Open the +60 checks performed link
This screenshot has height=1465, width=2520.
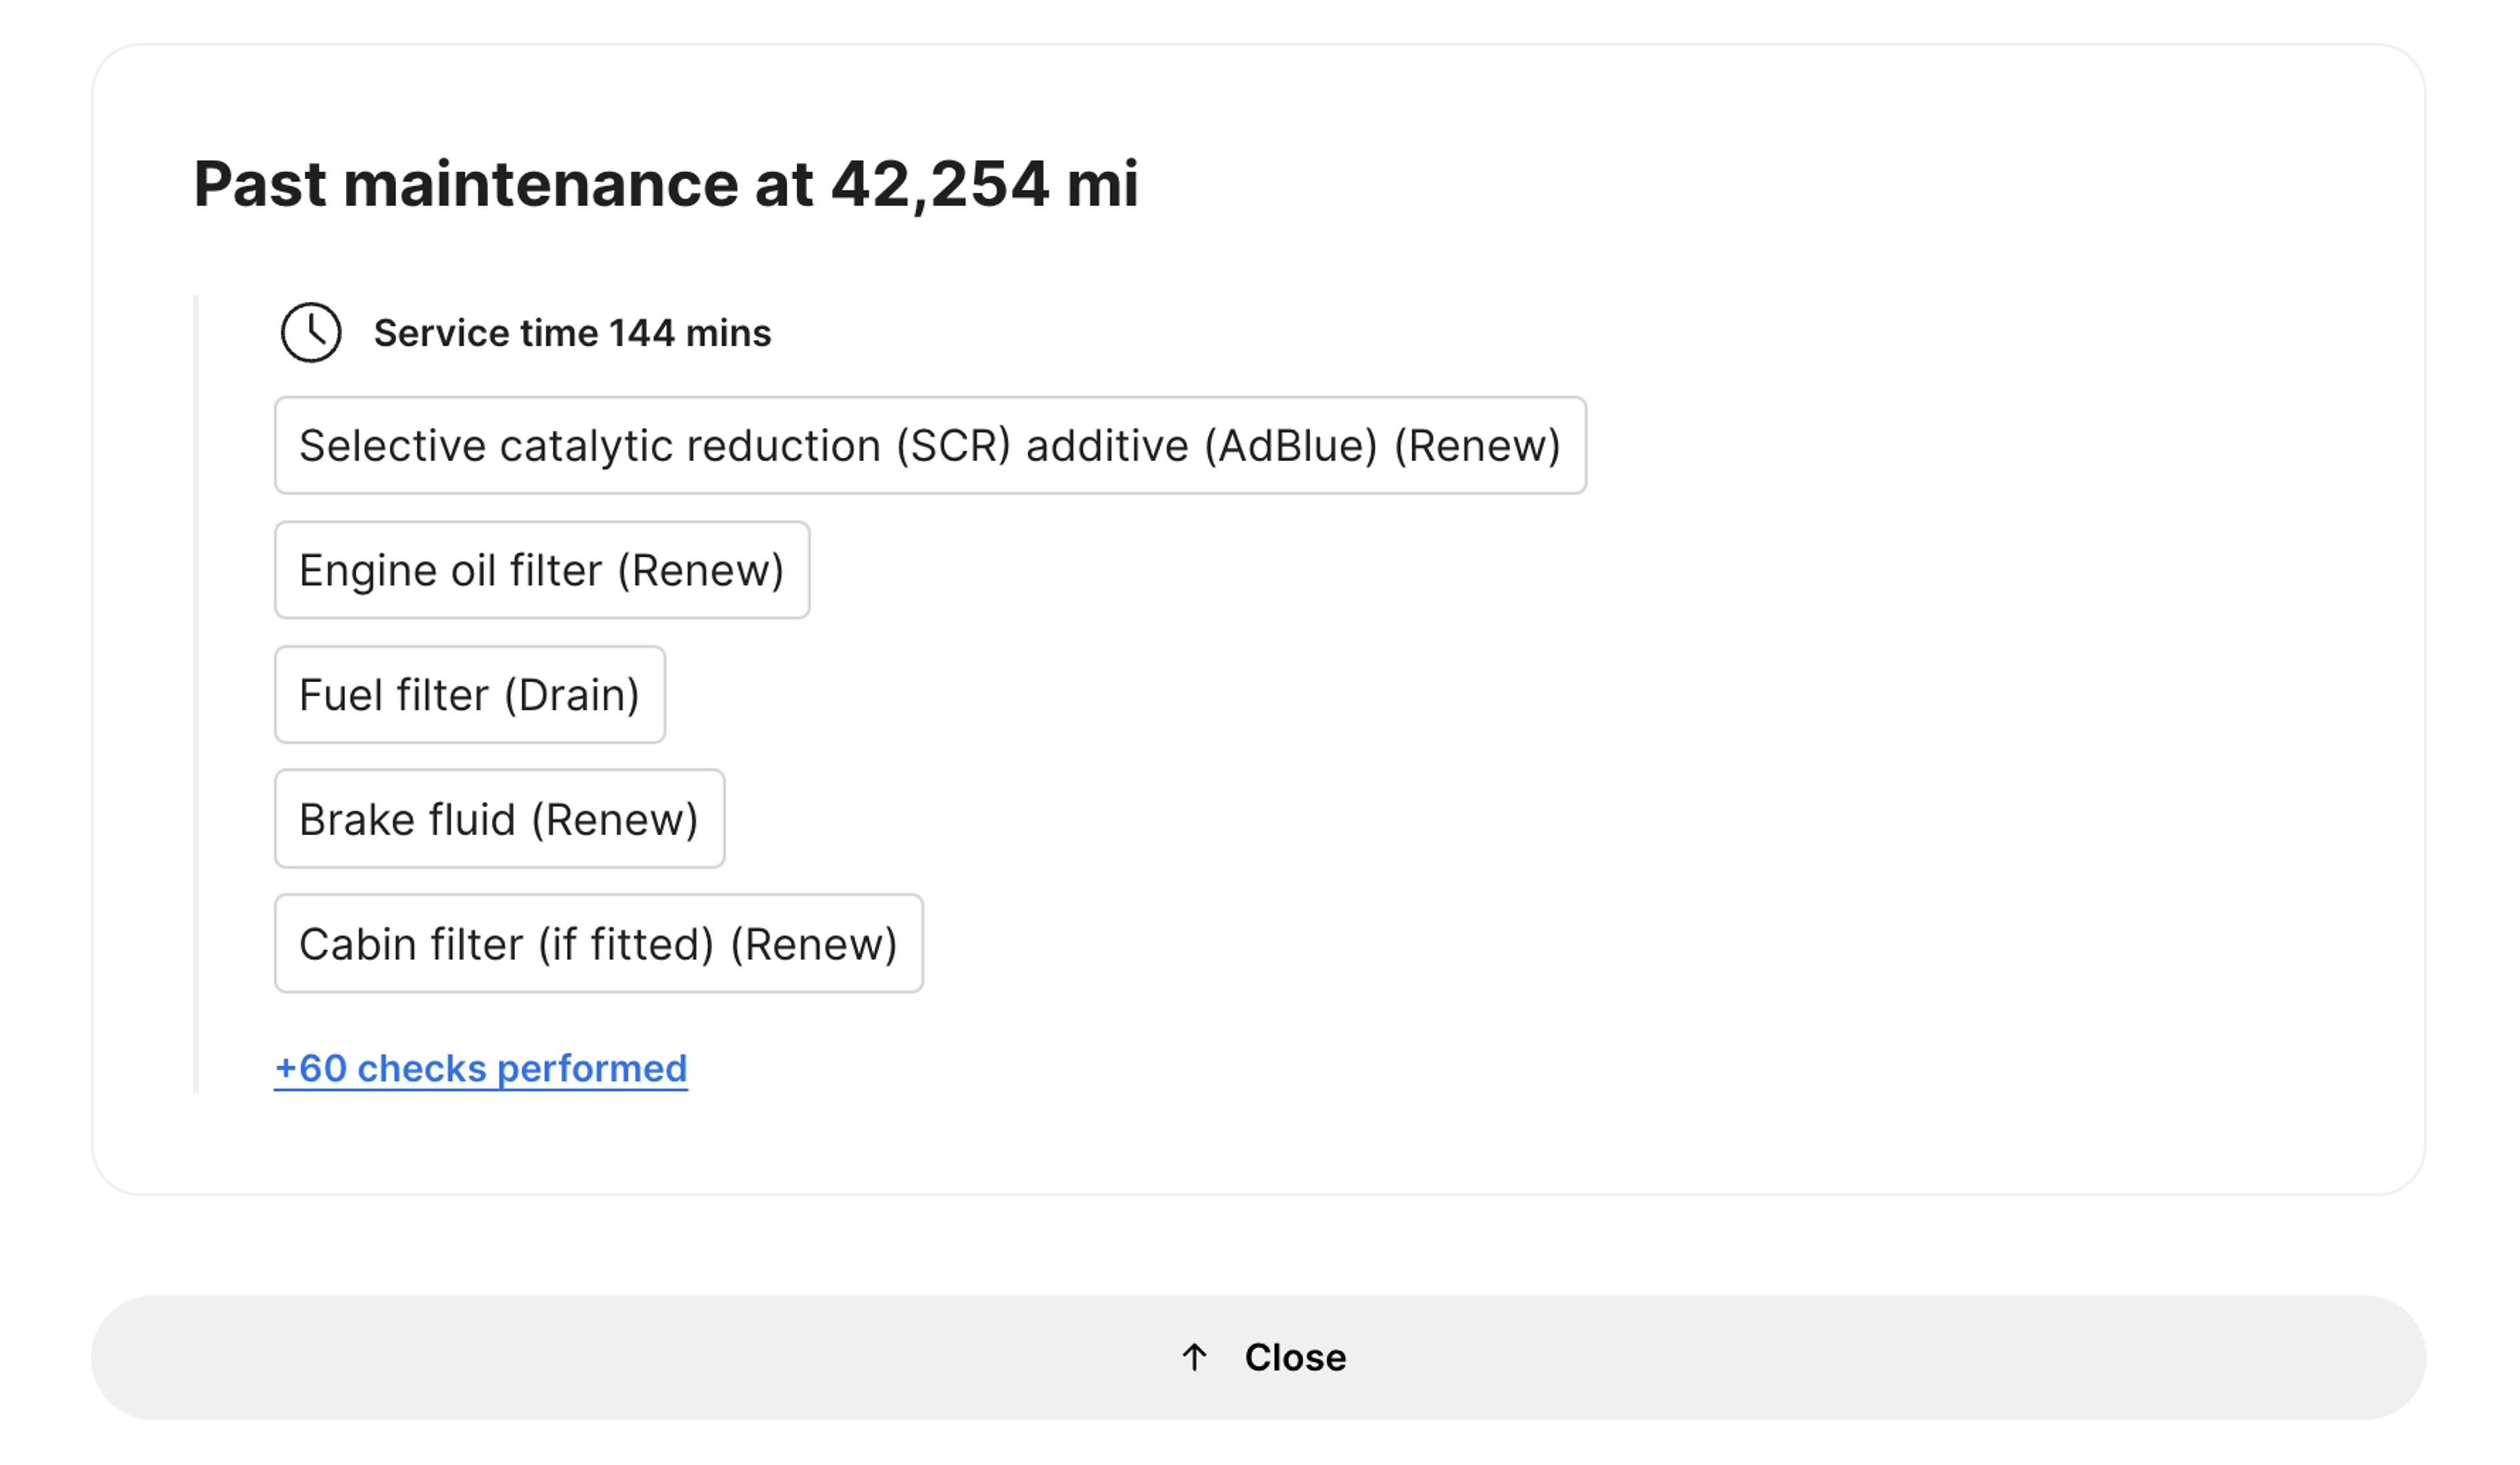[x=481, y=1068]
